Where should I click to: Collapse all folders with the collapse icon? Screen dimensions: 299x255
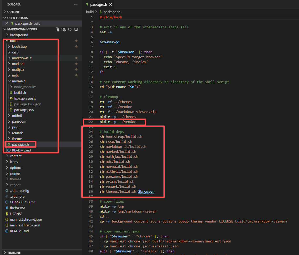coord(76,30)
